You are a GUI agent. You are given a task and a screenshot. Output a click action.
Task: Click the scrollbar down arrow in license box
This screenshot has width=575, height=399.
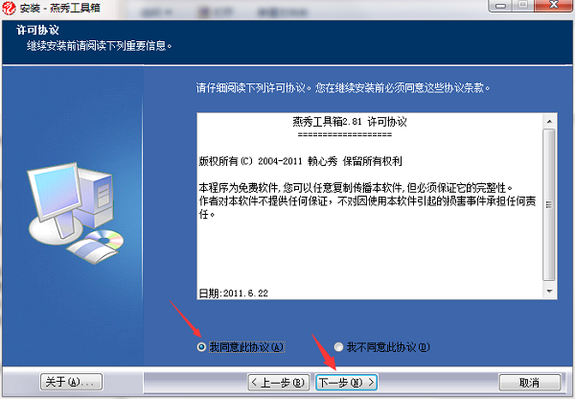[x=549, y=291]
